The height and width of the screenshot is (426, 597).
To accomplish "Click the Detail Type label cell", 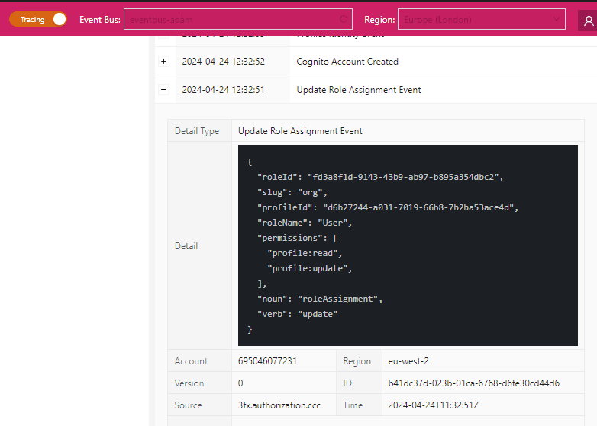I will click(197, 131).
